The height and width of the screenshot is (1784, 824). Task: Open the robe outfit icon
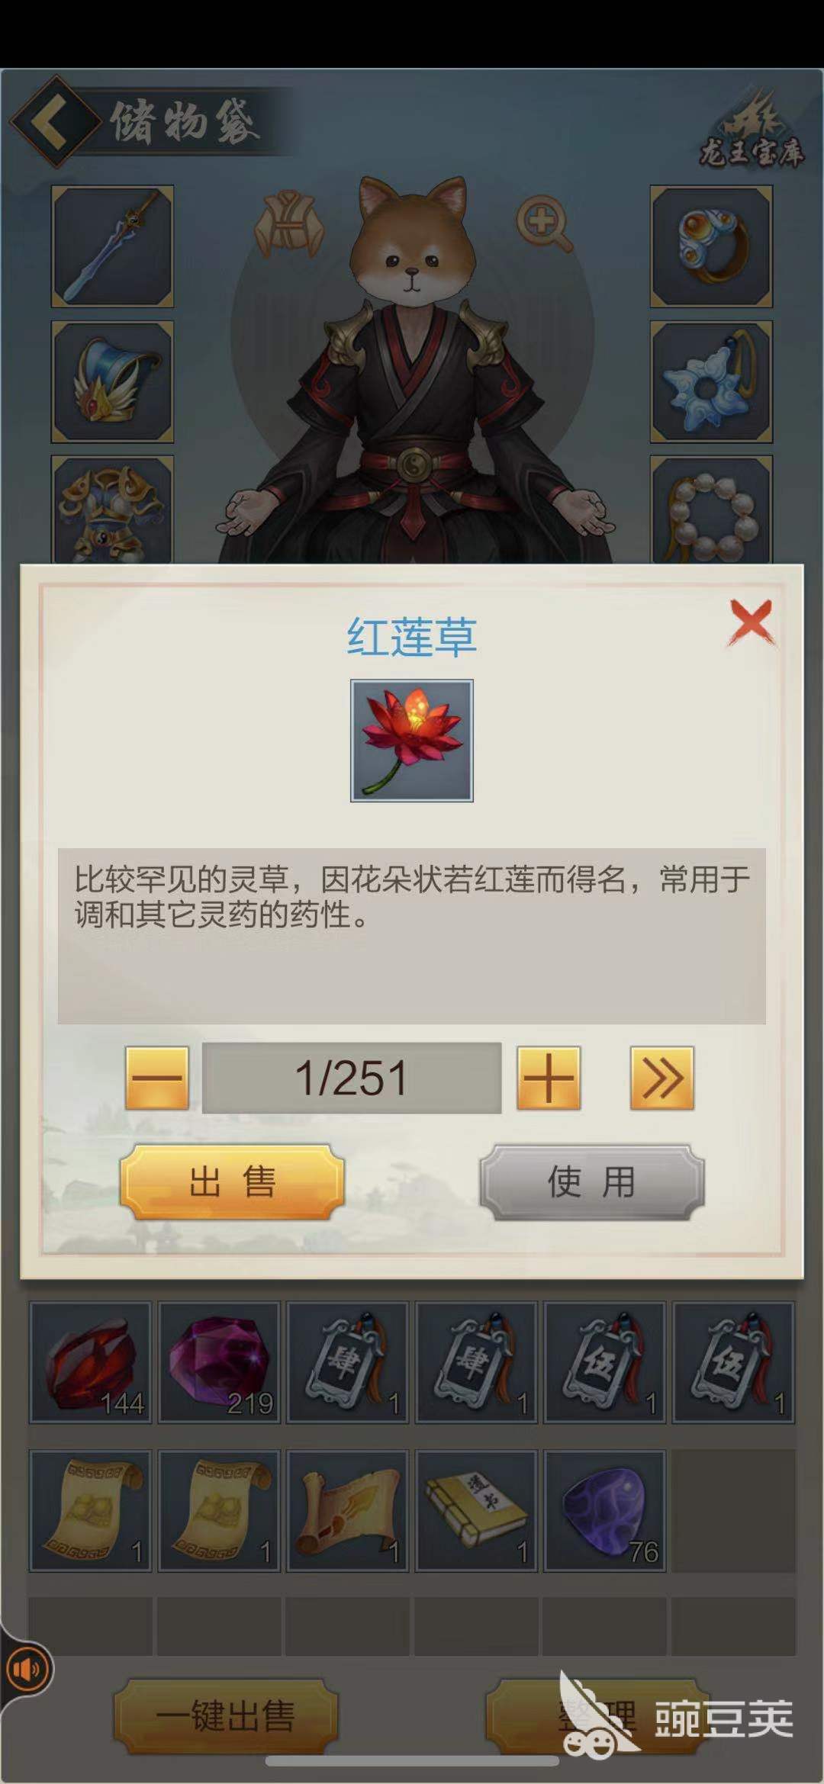coord(288,223)
